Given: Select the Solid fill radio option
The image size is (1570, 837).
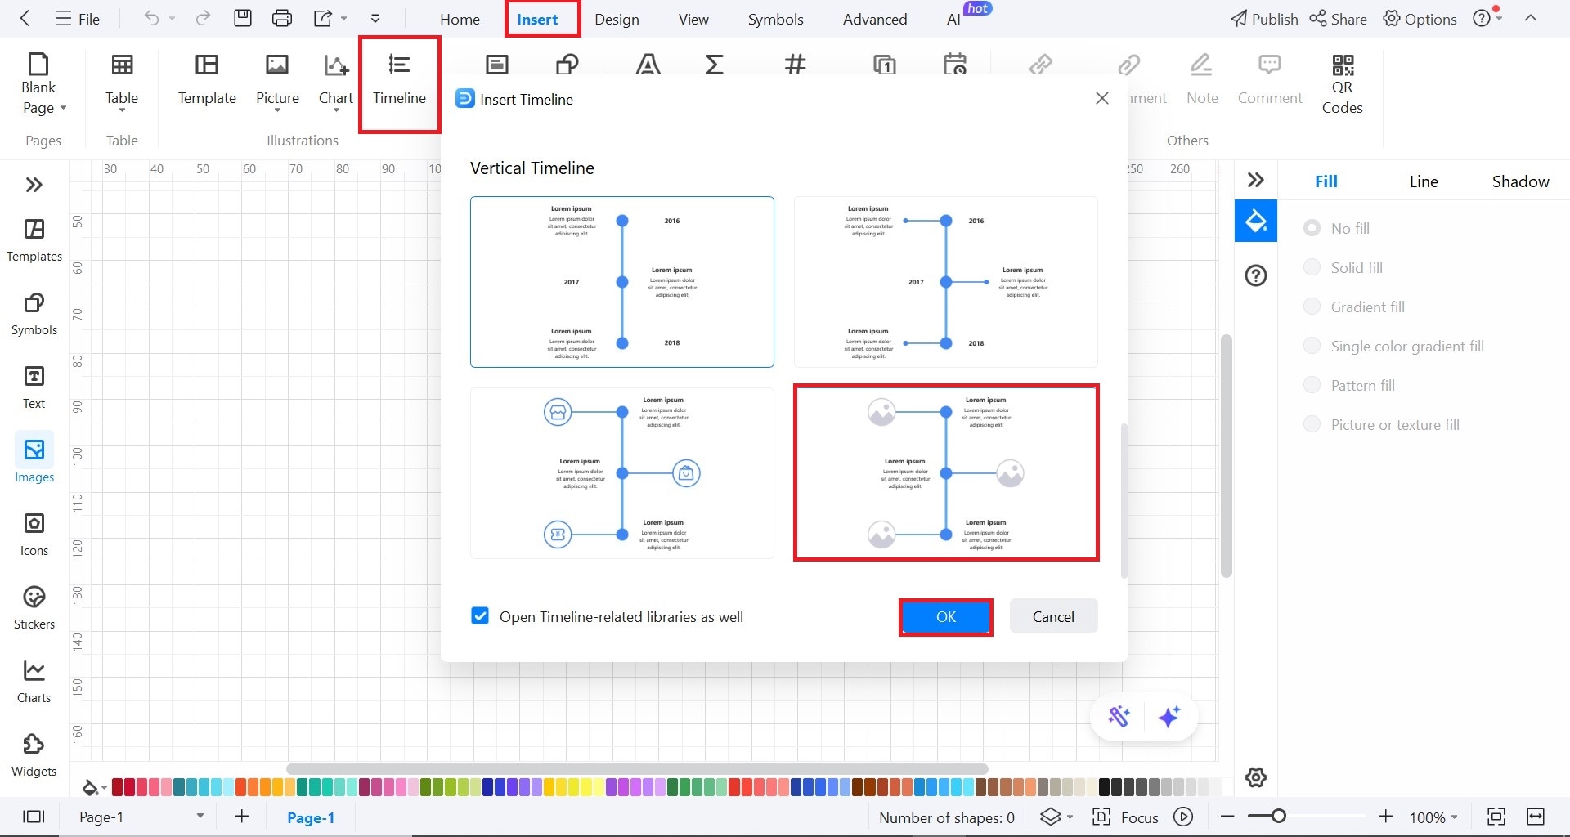Looking at the screenshot, I should point(1312,267).
